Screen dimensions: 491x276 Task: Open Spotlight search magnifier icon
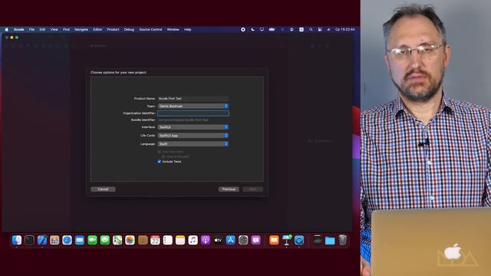pos(311,29)
